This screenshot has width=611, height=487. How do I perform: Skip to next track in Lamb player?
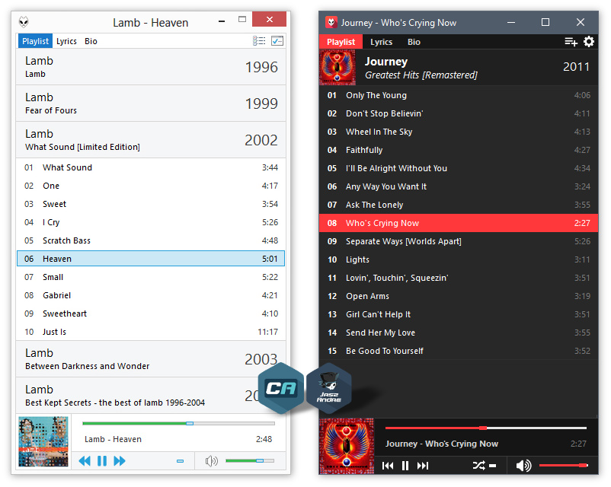pyautogui.click(x=120, y=461)
